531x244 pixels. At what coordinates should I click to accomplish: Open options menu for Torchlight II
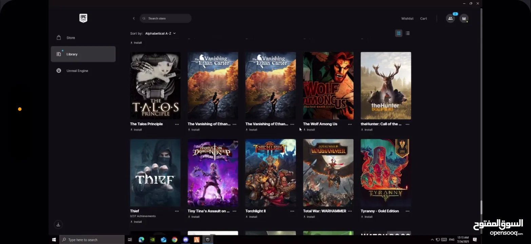(292, 211)
